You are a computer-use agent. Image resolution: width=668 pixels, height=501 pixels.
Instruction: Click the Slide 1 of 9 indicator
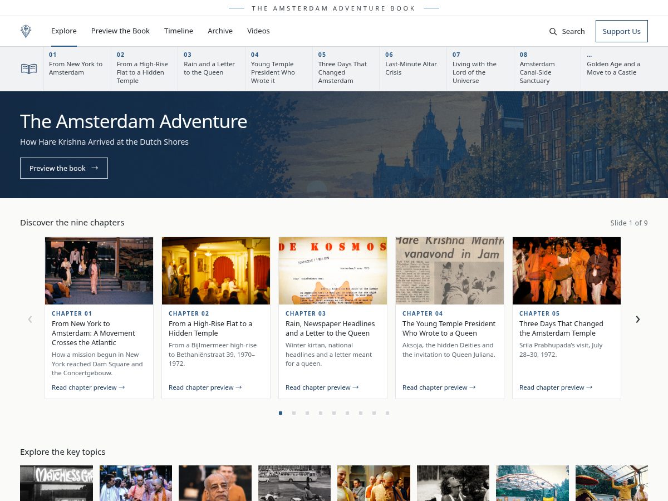[x=629, y=223]
